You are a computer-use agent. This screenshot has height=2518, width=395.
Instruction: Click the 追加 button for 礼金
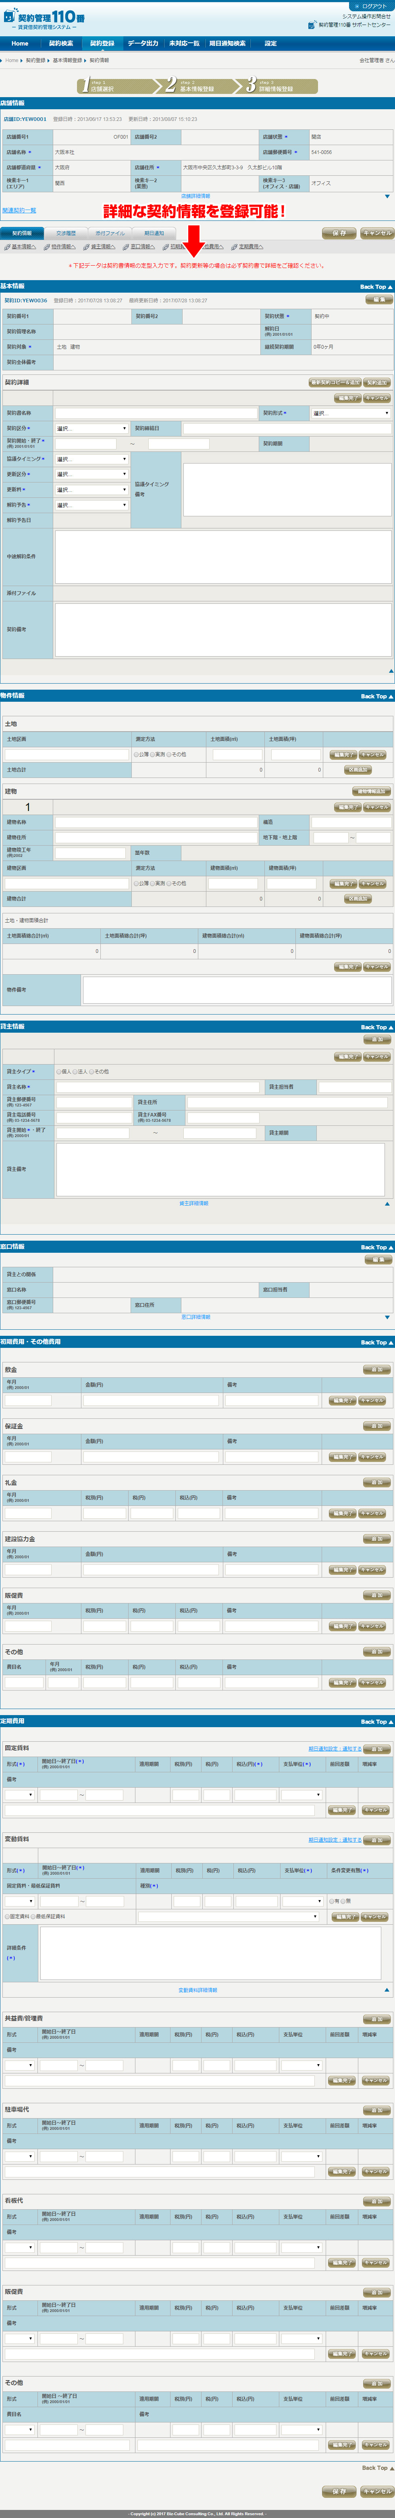click(x=377, y=1483)
